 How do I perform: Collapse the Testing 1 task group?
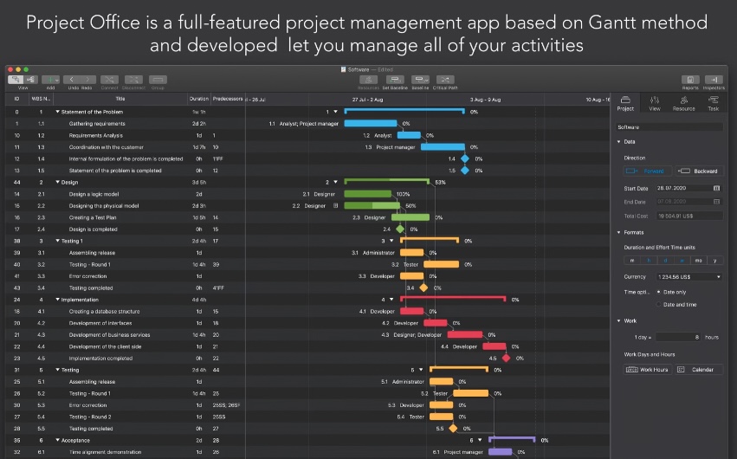click(x=58, y=241)
